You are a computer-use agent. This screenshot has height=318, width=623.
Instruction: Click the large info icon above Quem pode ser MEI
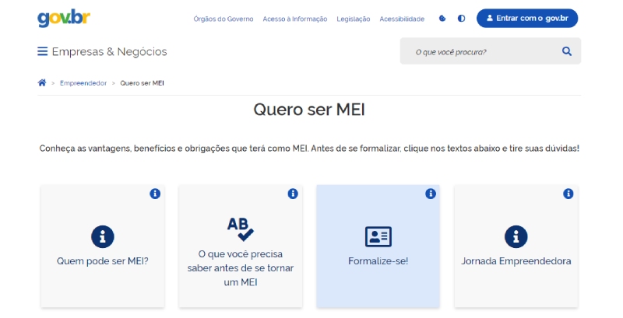103,236
